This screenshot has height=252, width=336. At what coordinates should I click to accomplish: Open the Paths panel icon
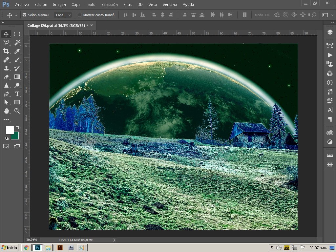point(330,45)
